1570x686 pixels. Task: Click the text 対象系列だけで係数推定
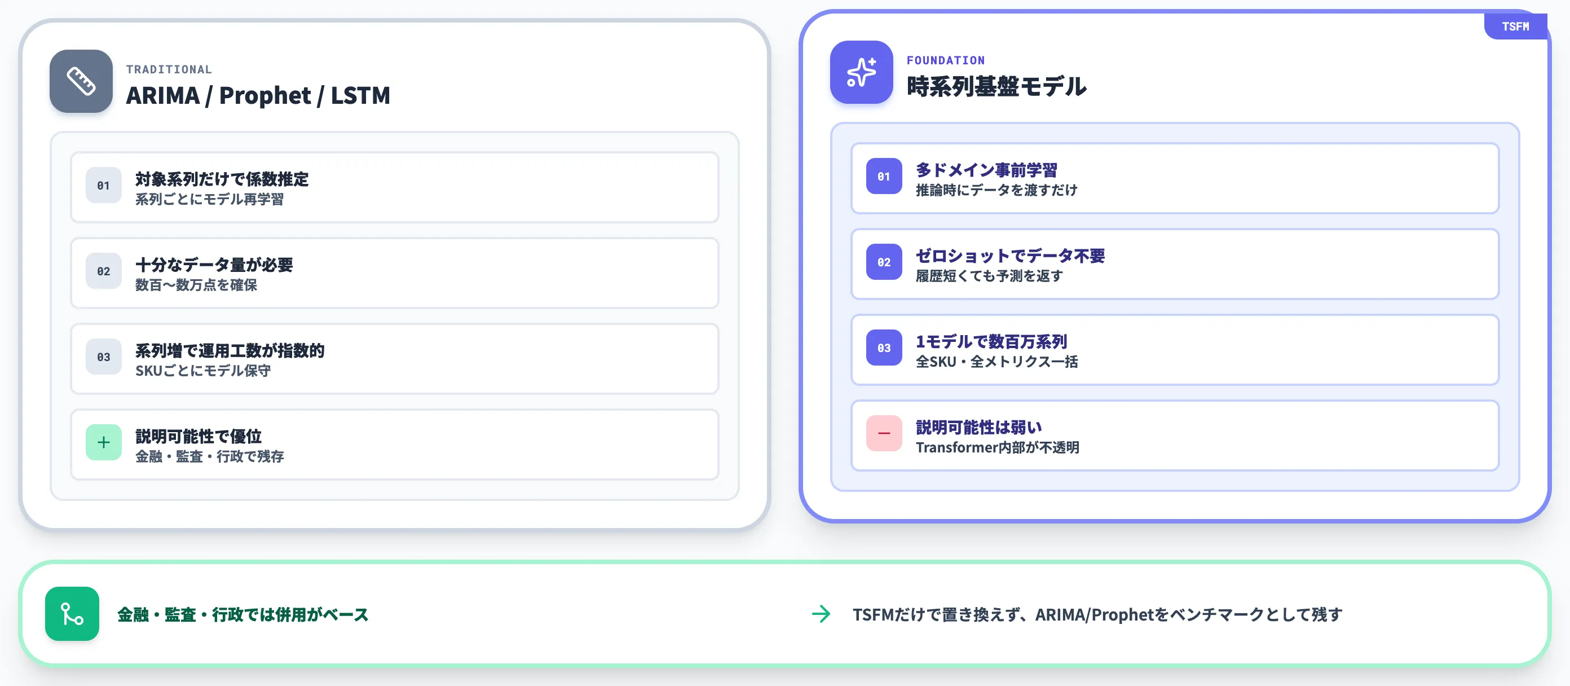tap(222, 179)
